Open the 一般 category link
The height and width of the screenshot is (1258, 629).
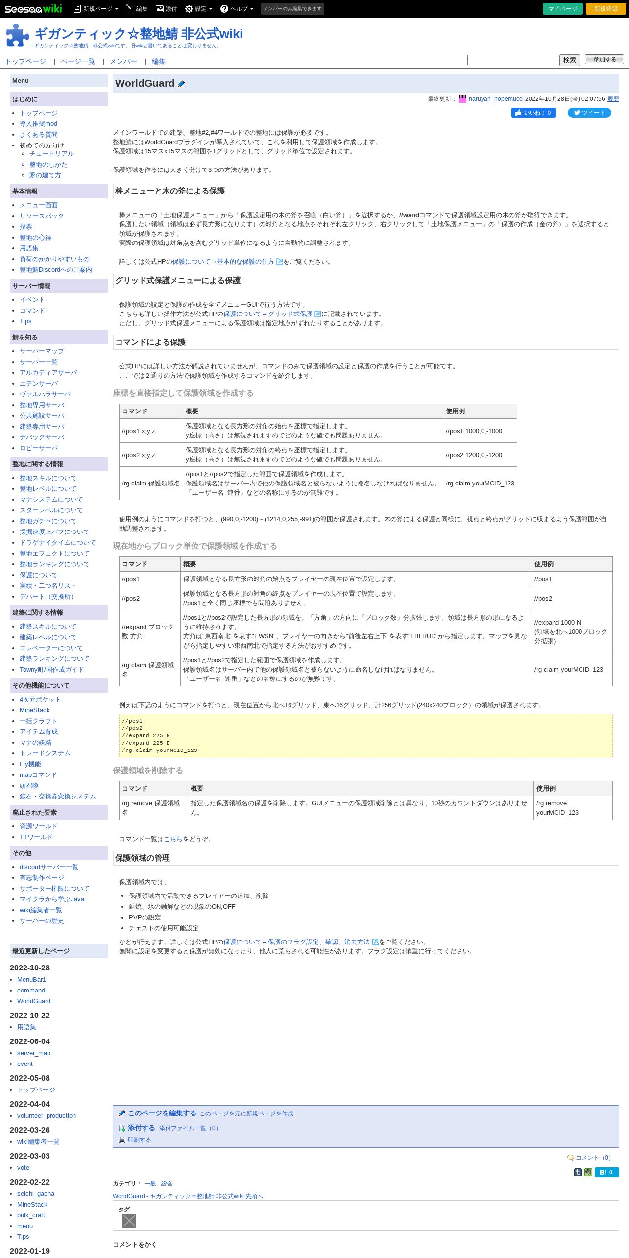coord(150,1184)
